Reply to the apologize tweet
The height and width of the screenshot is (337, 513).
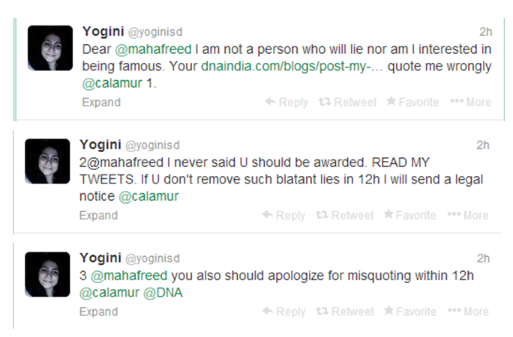coord(283,312)
